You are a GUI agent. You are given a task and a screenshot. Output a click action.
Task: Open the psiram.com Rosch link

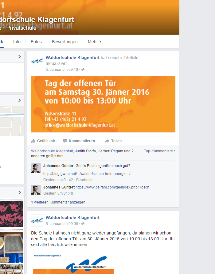tap(112, 187)
